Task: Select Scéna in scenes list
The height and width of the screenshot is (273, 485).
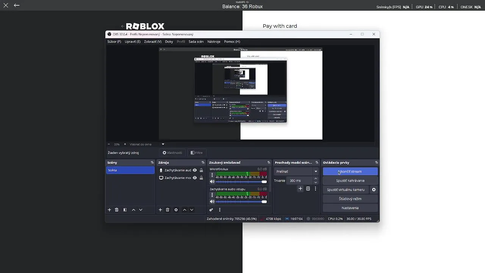Action: point(130,170)
